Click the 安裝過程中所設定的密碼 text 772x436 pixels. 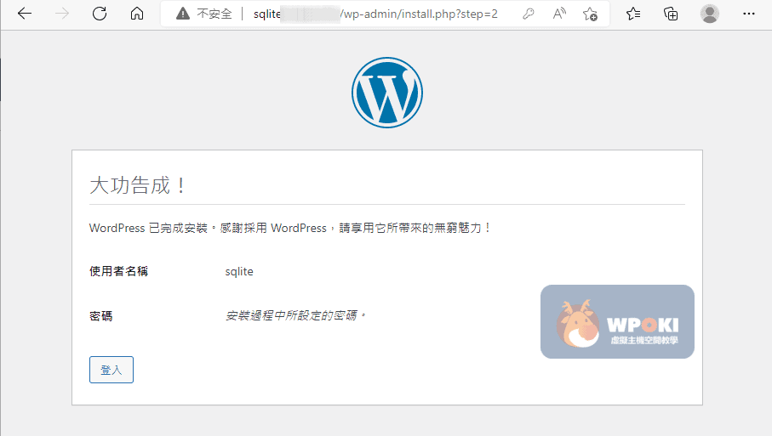coord(295,315)
